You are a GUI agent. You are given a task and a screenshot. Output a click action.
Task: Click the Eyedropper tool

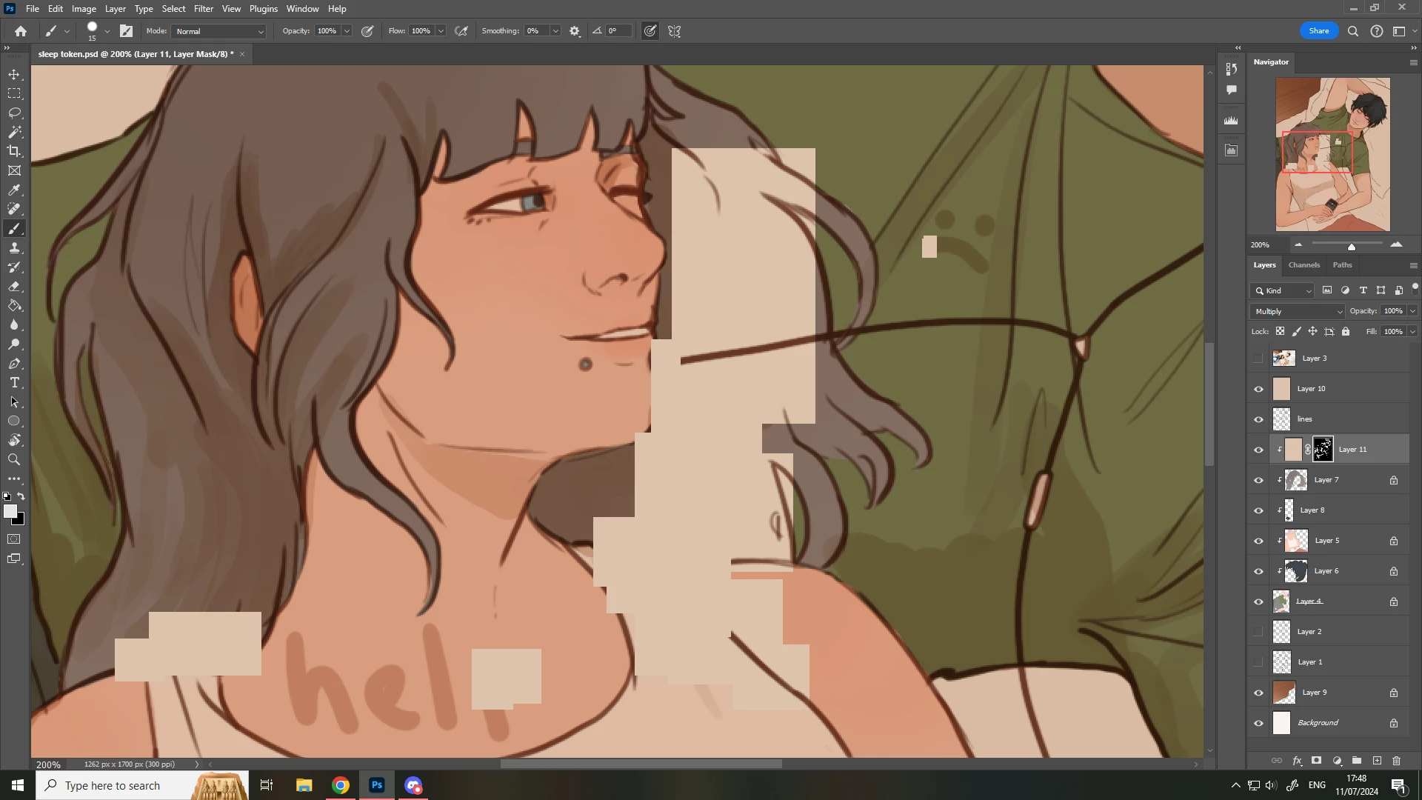(14, 190)
